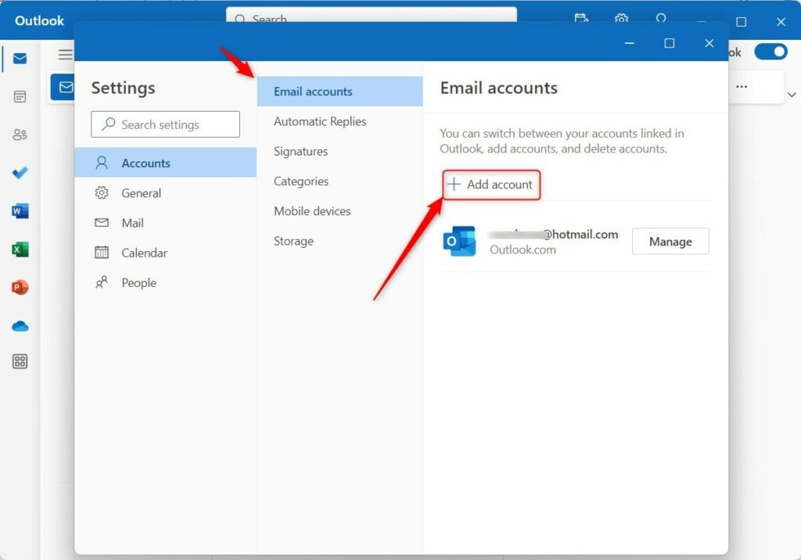Screen dimensions: 801x560
Task: Launch the PowerPoint app icon
Action: [x=20, y=287]
